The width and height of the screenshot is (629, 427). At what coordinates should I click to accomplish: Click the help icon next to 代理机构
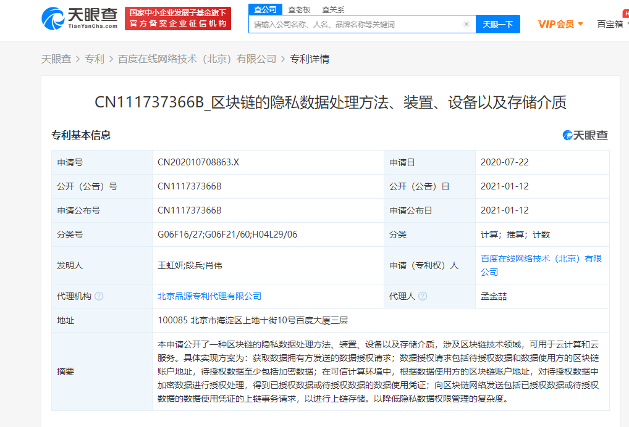[99, 296]
